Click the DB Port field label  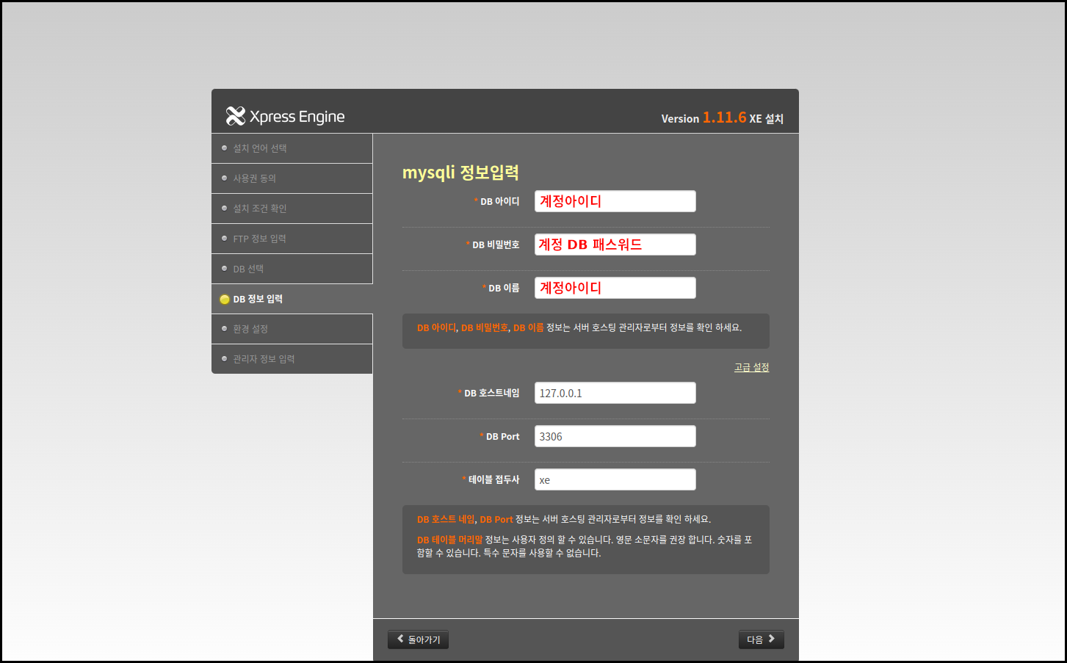click(502, 436)
